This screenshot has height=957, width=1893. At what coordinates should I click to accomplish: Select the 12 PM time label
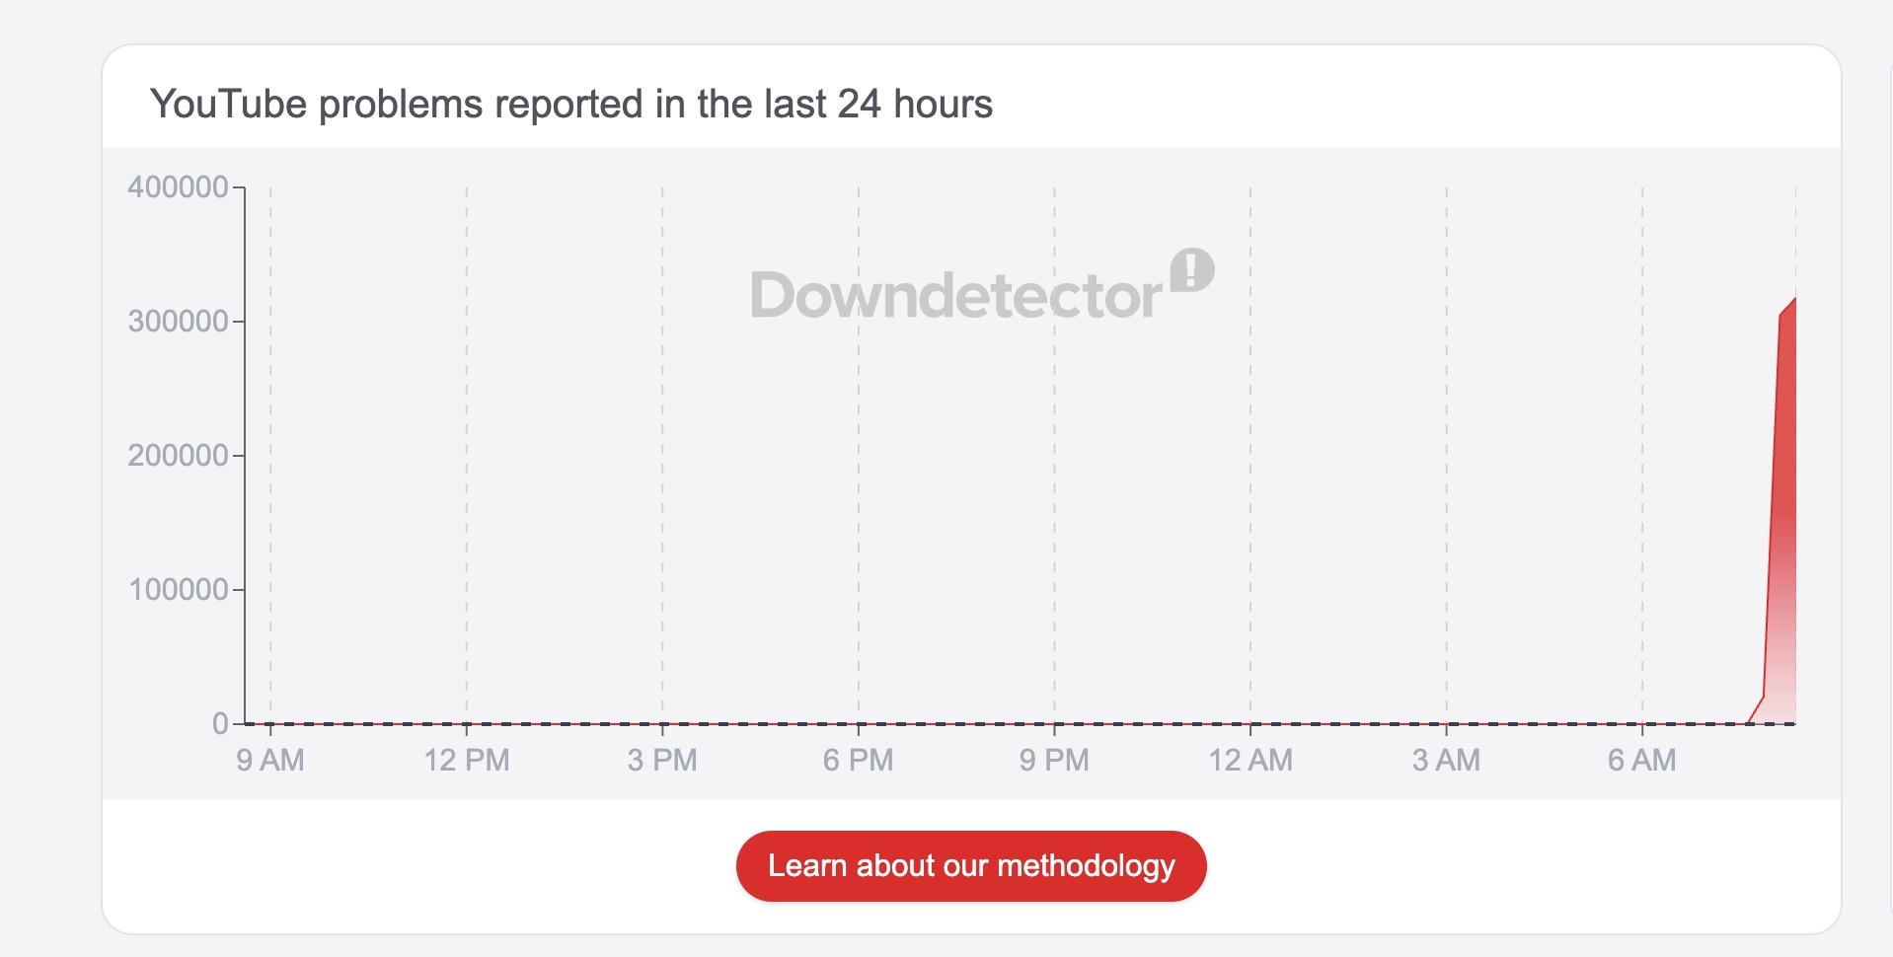[467, 760]
